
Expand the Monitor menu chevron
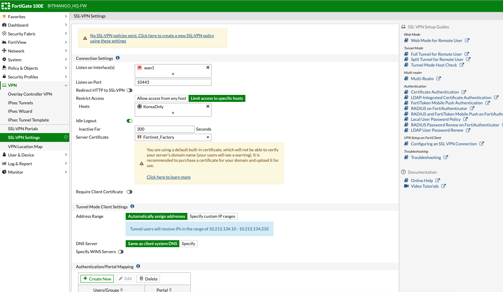pos(66,172)
